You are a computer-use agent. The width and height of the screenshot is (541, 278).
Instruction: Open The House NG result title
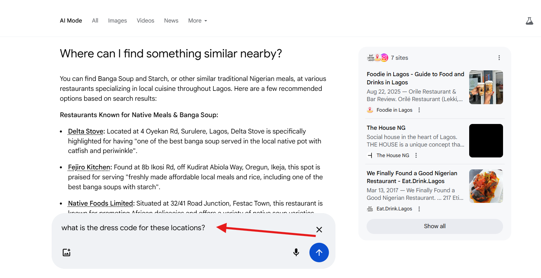coord(386,128)
